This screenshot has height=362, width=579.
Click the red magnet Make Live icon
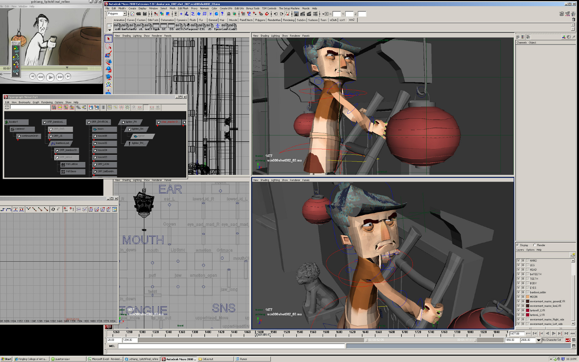(x=267, y=14)
